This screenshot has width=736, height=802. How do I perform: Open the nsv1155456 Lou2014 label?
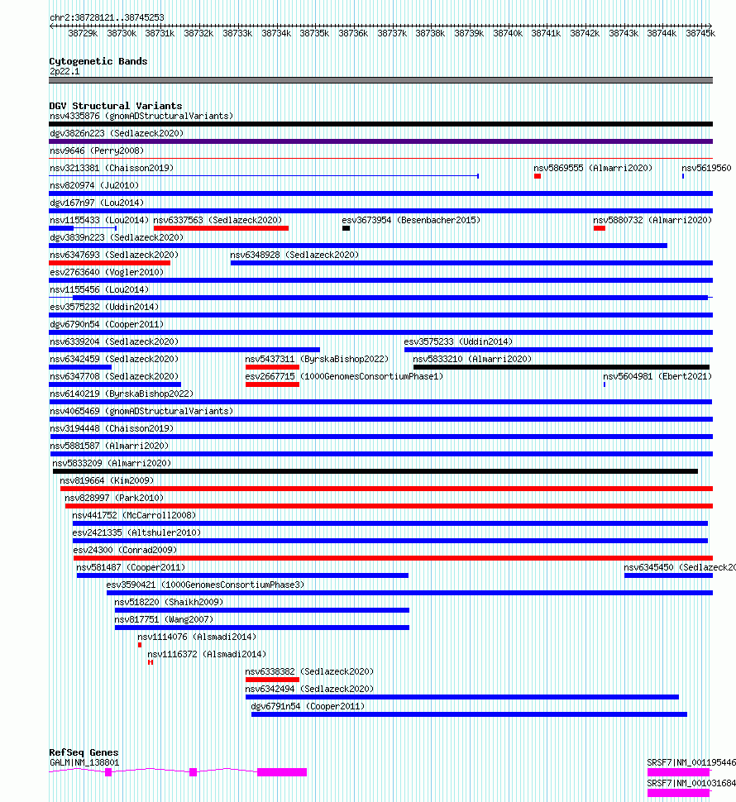click(x=99, y=290)
